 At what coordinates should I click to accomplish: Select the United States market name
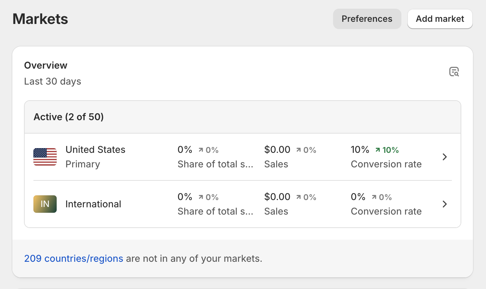pos(95,150)
